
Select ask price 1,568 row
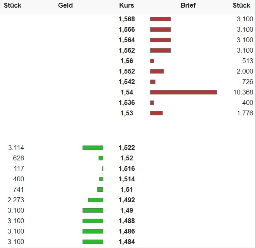[x=127, y=19]
